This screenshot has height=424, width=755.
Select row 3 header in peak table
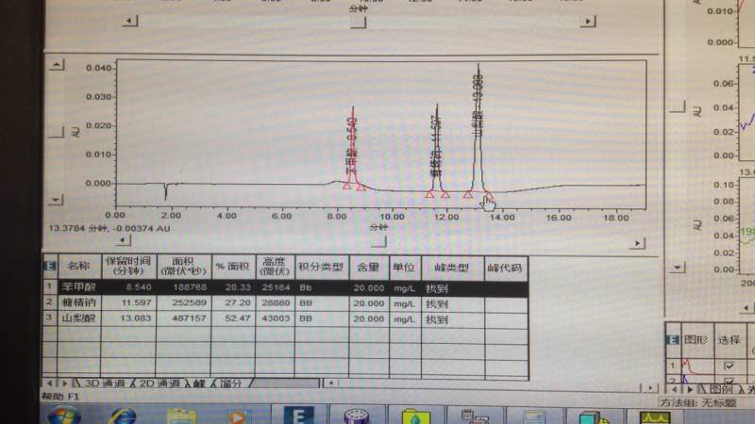click(50, 318)
